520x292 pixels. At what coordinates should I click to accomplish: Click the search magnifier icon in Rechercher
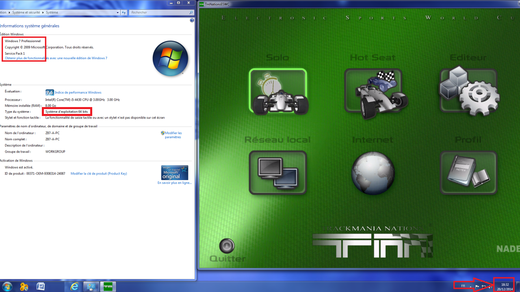[191, 13]
